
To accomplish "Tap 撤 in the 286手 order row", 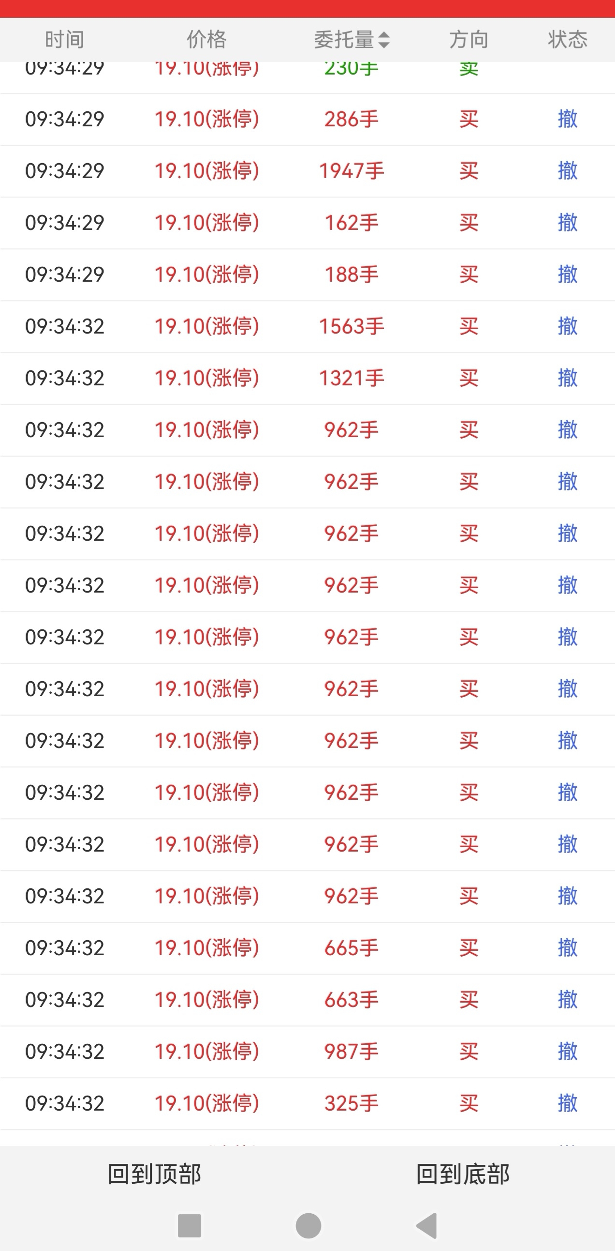I will click(568, 119).
